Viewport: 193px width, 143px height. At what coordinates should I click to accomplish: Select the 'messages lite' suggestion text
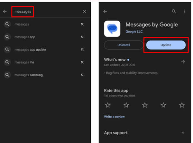pos(24,62)
